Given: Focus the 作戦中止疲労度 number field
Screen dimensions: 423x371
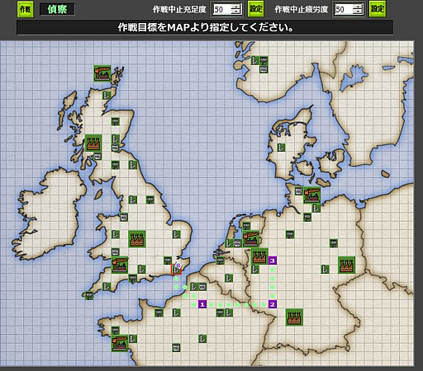Looking at the screenshot, I should click(344, 9).
